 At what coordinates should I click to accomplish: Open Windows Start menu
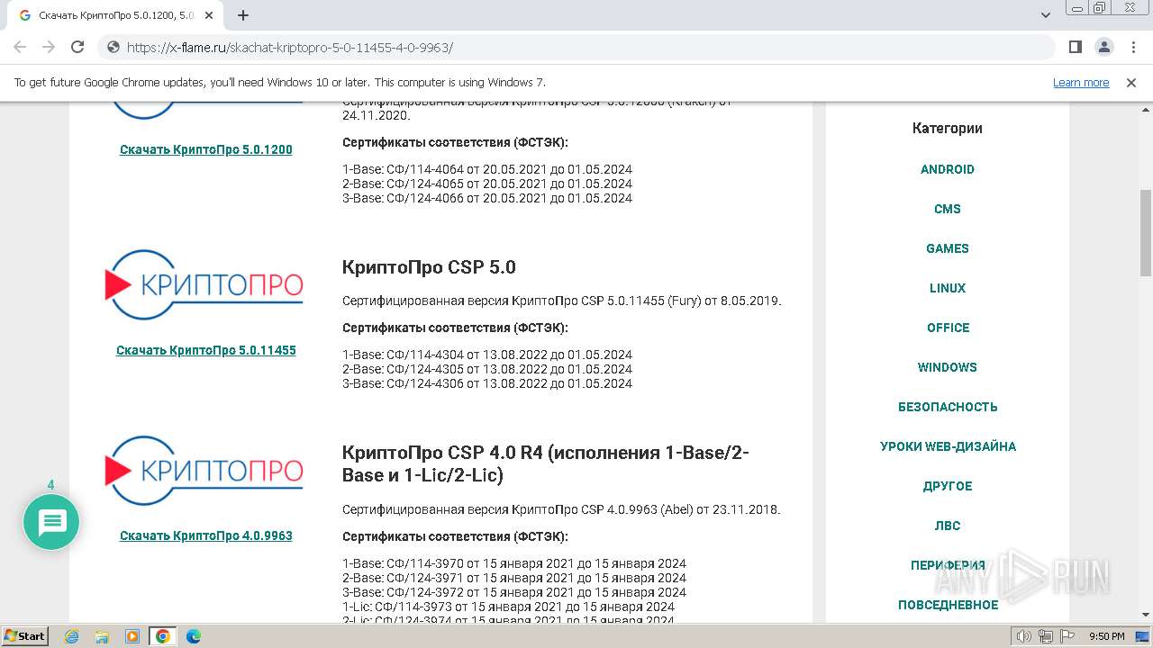(x=25, y=635)
